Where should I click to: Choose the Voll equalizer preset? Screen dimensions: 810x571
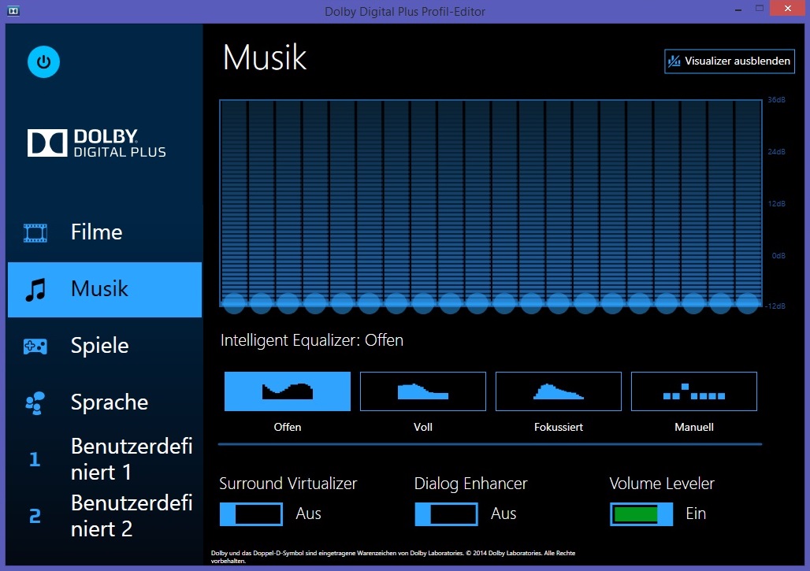[x=422, y=391]
